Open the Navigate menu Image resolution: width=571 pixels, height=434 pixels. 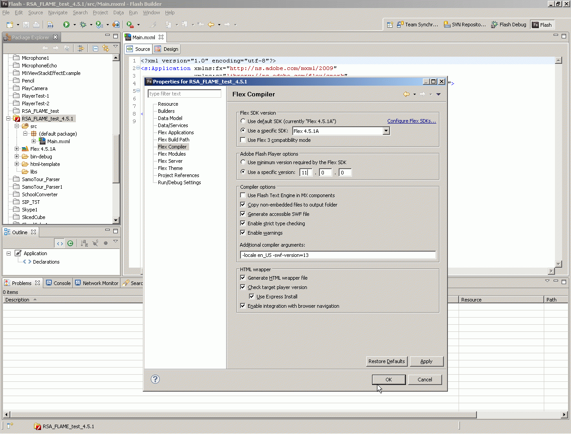(58, 12)
